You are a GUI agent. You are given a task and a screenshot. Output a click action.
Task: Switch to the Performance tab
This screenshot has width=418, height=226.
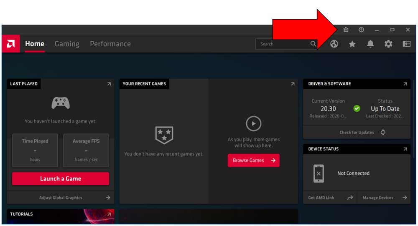click(x=110, y=44)
